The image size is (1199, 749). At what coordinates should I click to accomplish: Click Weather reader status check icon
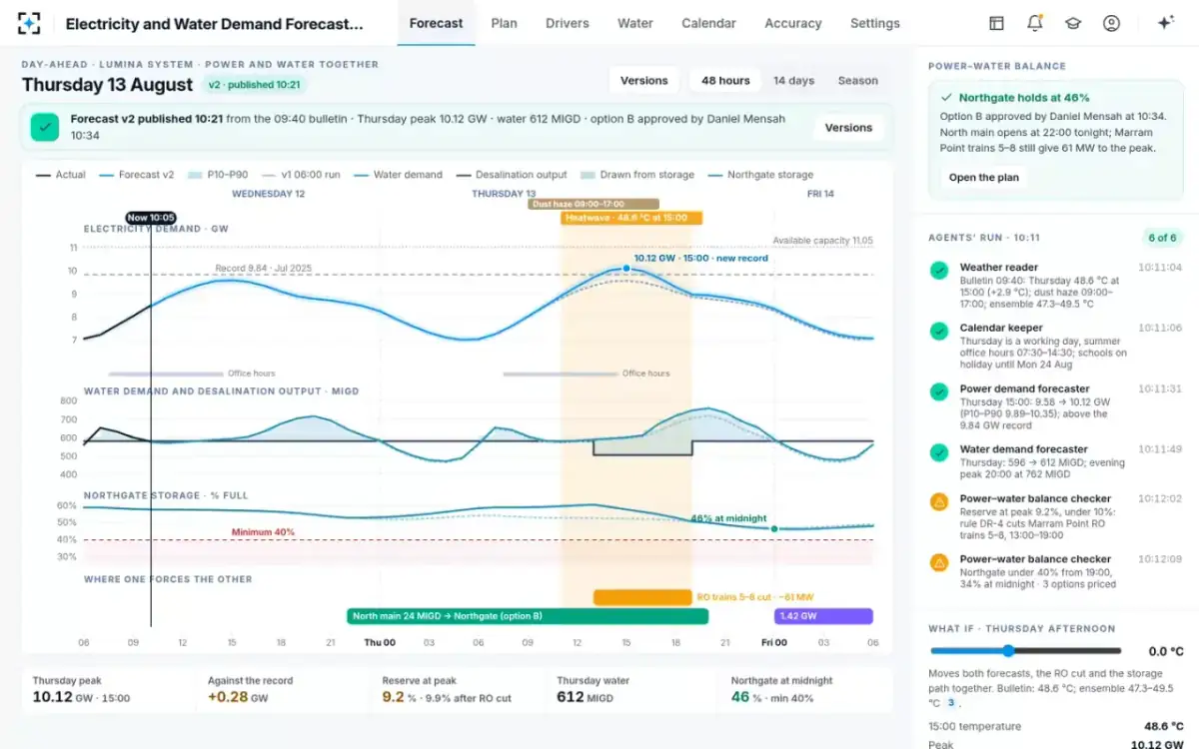pos(938,270)
